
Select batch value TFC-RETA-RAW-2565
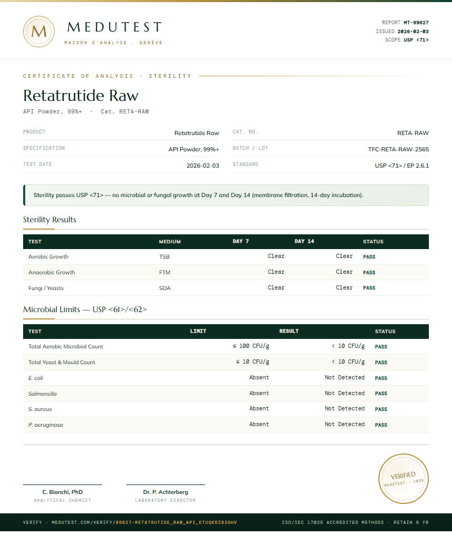[x=398, y=149]
